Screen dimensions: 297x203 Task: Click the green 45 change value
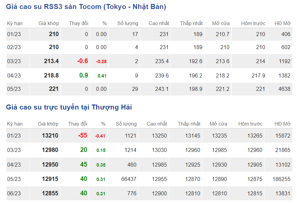pos(83,165)
